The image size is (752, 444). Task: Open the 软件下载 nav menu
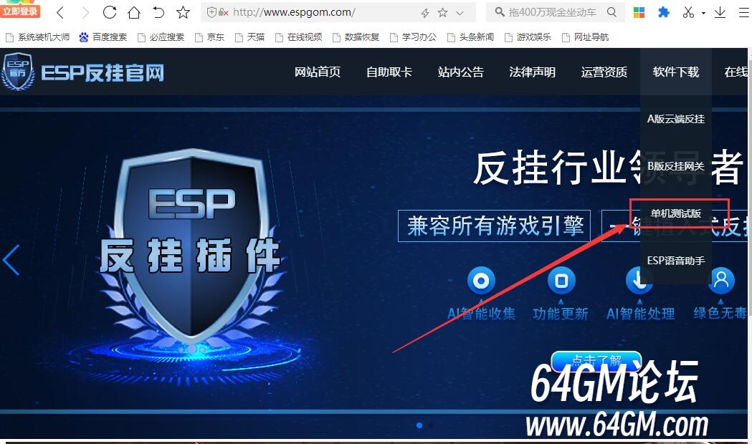click(x=676, y=72)
